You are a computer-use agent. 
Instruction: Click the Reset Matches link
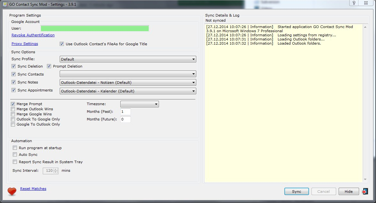click(33, 189)
